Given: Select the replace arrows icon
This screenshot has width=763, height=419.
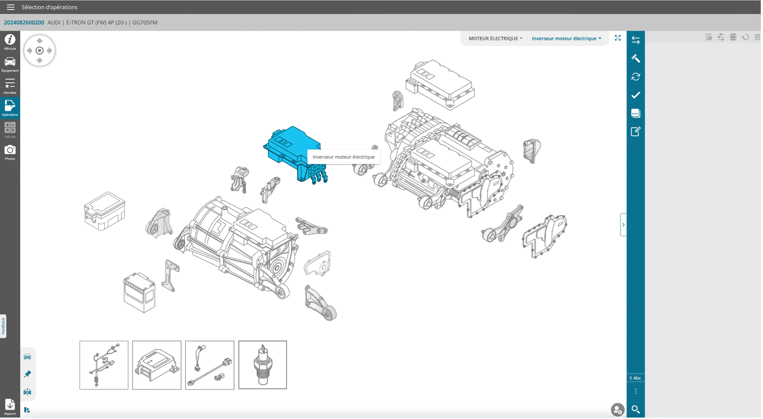Looking at the screenshot, I should pyautogui.click(x=636, y=40).
